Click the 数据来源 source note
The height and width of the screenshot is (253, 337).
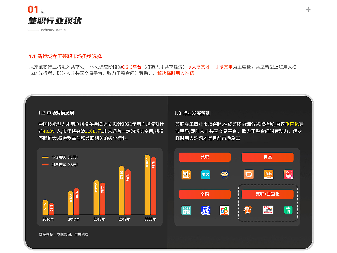(64, 235)
